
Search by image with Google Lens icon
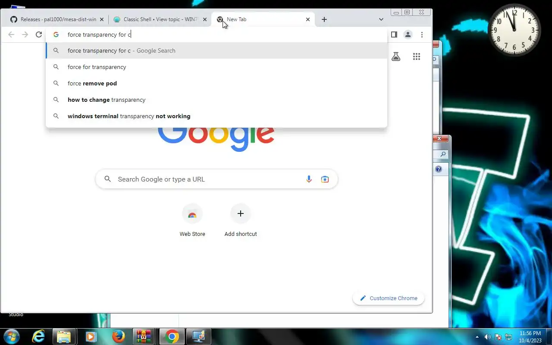click(325, 179)
